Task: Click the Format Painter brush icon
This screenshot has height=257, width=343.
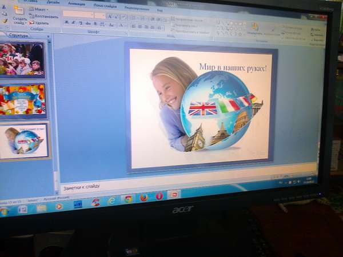Action: click(x=5, y=21)
